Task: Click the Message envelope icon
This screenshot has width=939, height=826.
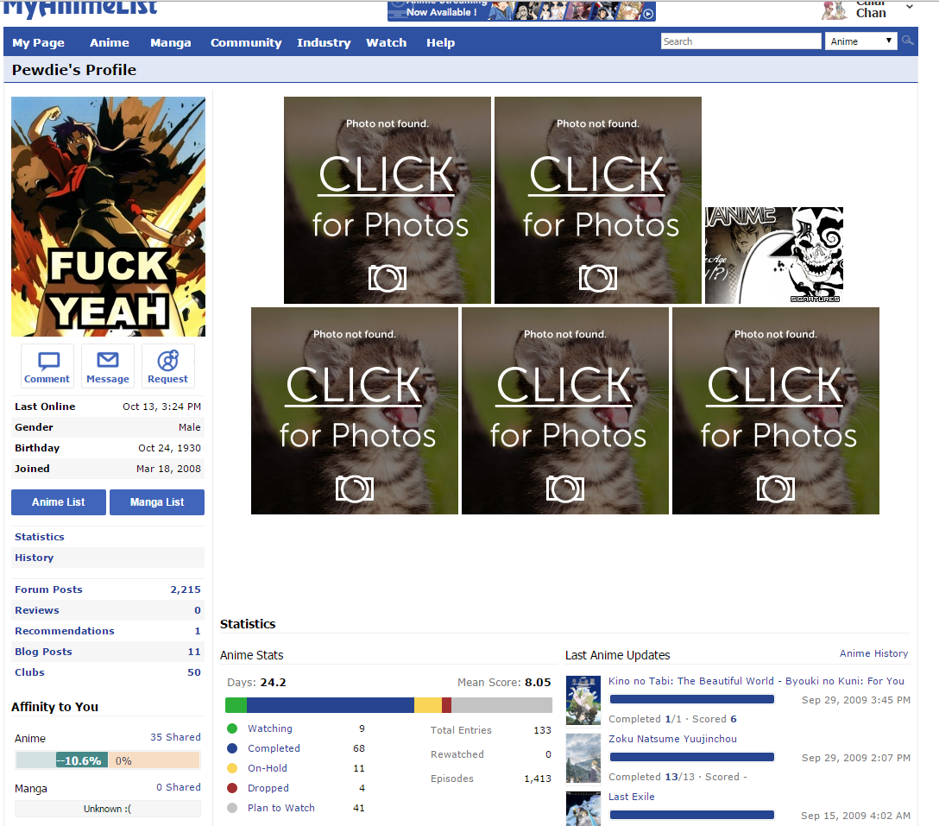Action: pyautogui.click(x=108, y=360)
